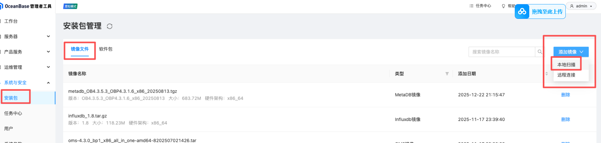Click the OceanBase logo icon
The width and height of the screenshot is (601, 143).
tap(2, 6)
